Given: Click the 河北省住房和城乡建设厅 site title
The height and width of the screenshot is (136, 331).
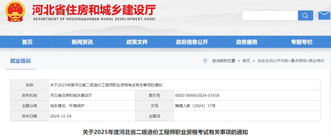Looking at the screenshot, I should 94,11.
